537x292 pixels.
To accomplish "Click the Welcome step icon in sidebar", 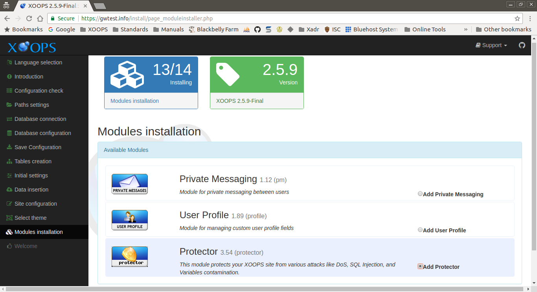I will coord(9,246).
